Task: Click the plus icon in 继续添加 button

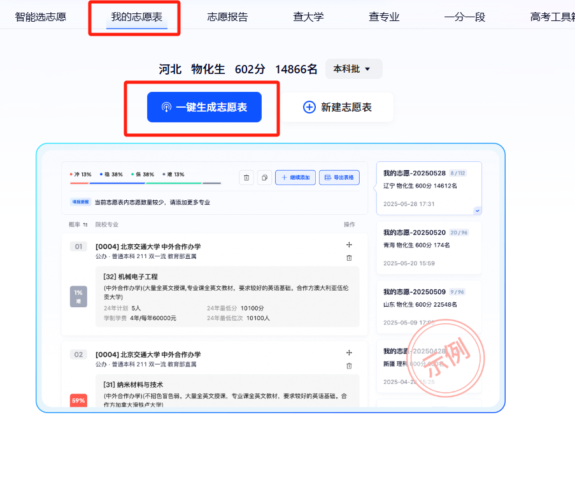Action: (285, 177)
